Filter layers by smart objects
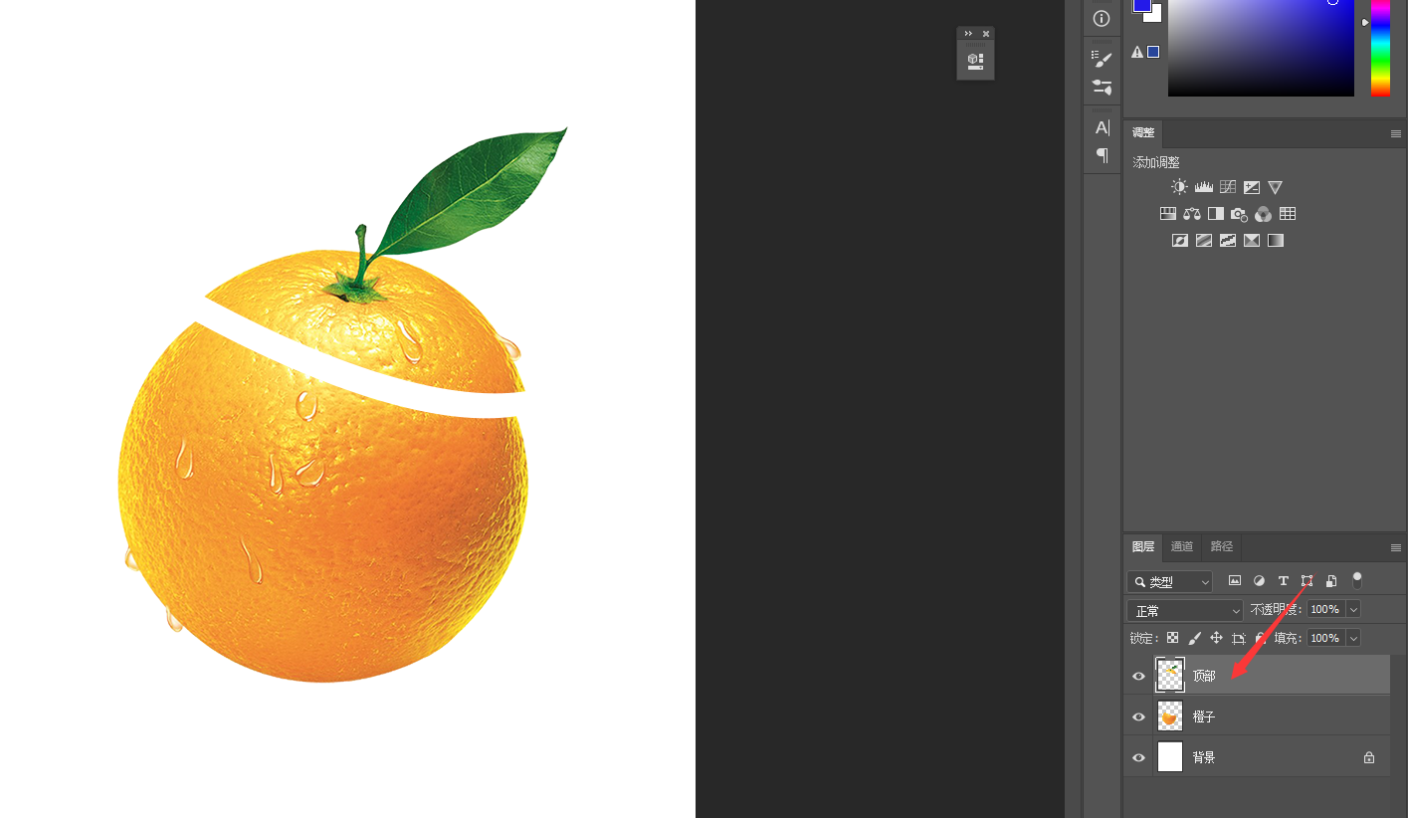Image resolution: width=1408 pixels, height=818 pixels. 1331,581
